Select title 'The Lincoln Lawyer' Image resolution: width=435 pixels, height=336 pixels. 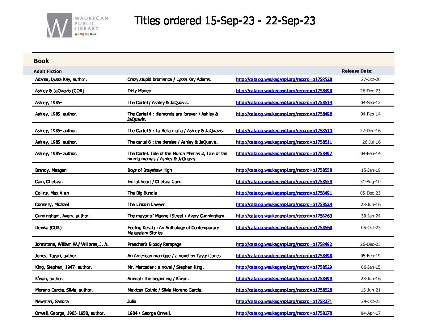[x=146, y=204]
